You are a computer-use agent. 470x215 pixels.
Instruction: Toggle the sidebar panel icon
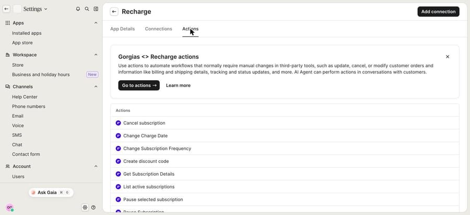(96, 9)
